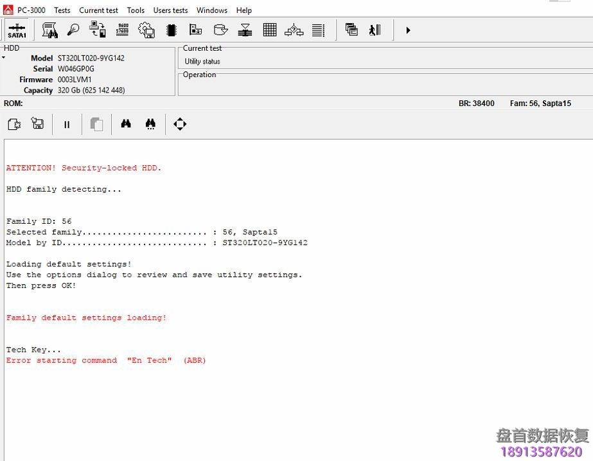Open the sector grid view icon

270,30
